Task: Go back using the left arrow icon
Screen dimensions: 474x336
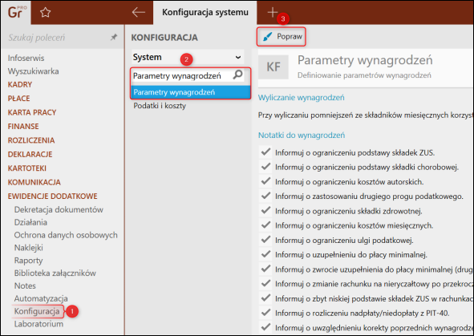Action: point(139,12)
